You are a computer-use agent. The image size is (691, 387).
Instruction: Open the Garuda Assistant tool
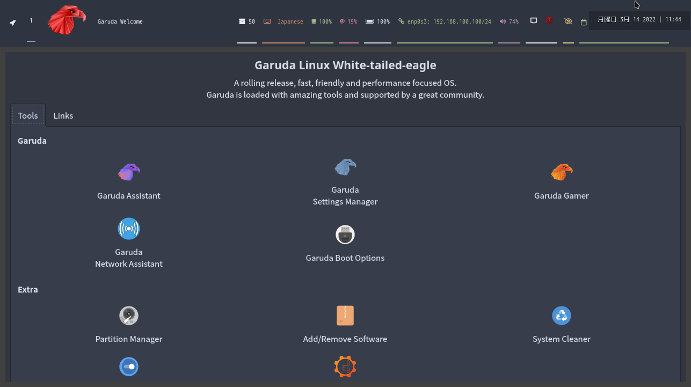click(x=129, y=181)
